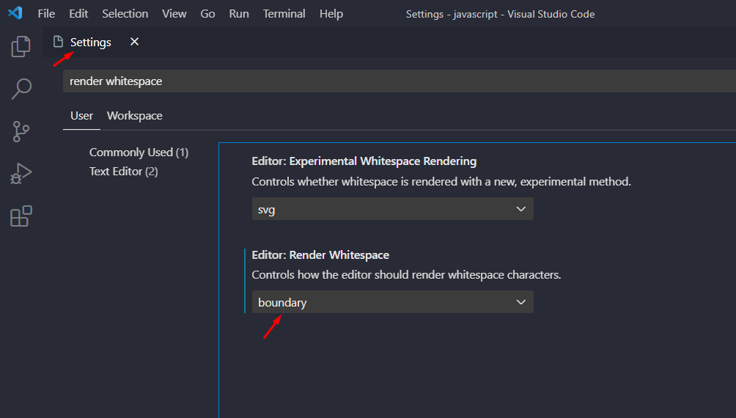
Task: Close the Settings editor tab
Action: (134, 42)
